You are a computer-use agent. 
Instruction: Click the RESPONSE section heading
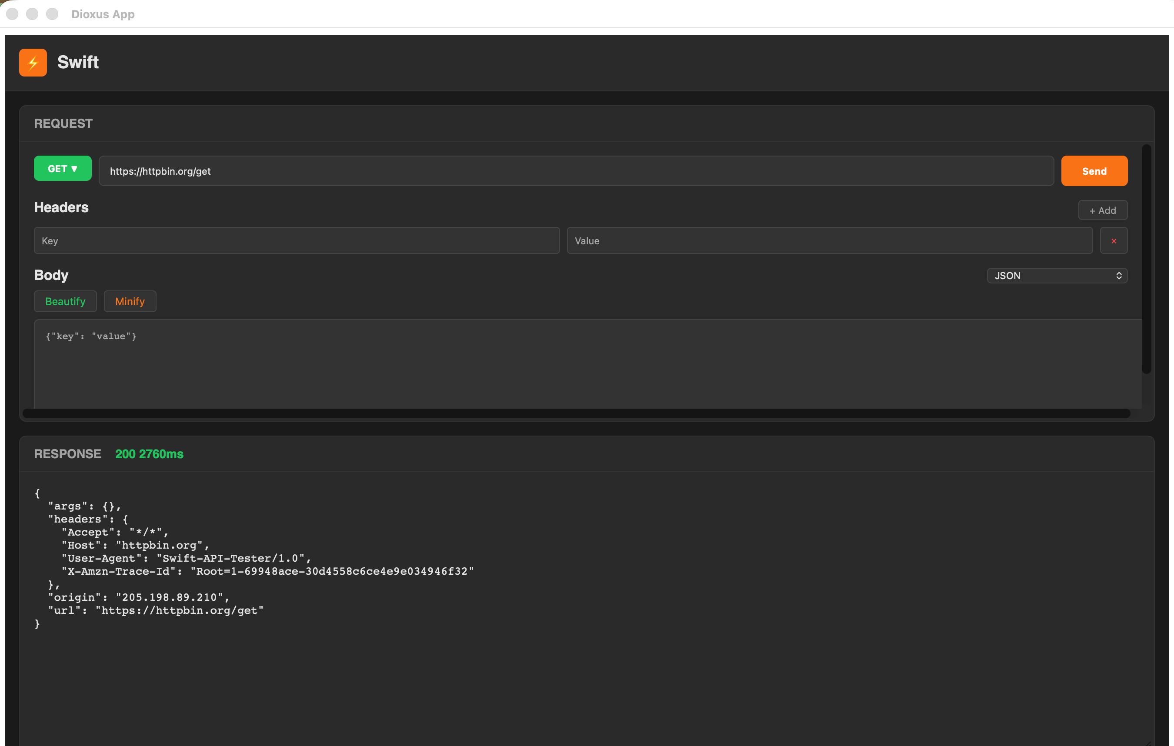68,454
